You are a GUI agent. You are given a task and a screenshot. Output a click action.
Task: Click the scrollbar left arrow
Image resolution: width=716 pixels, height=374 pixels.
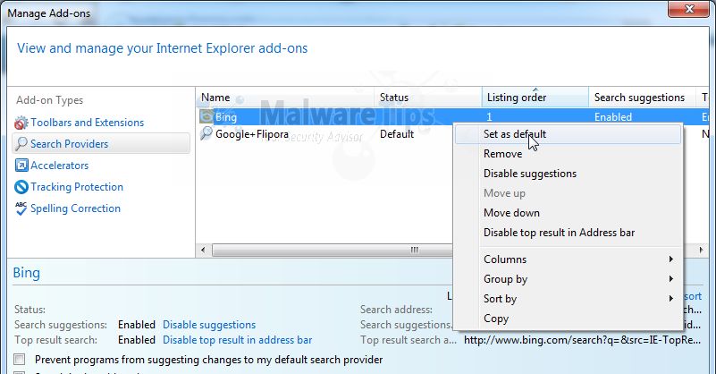pos(203,251)
